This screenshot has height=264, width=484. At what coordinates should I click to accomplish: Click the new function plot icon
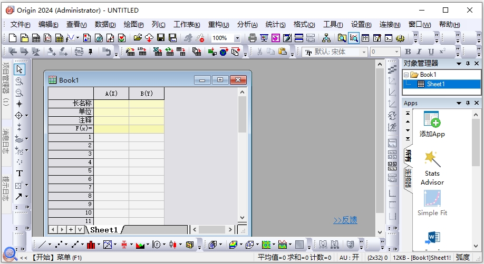70,38
